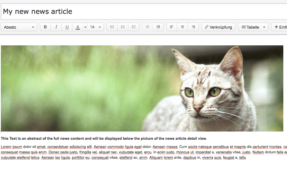Image resolution: width=287 pixels, height=180 pixels.
Task: Align text to the right
Action: [193, 27]
